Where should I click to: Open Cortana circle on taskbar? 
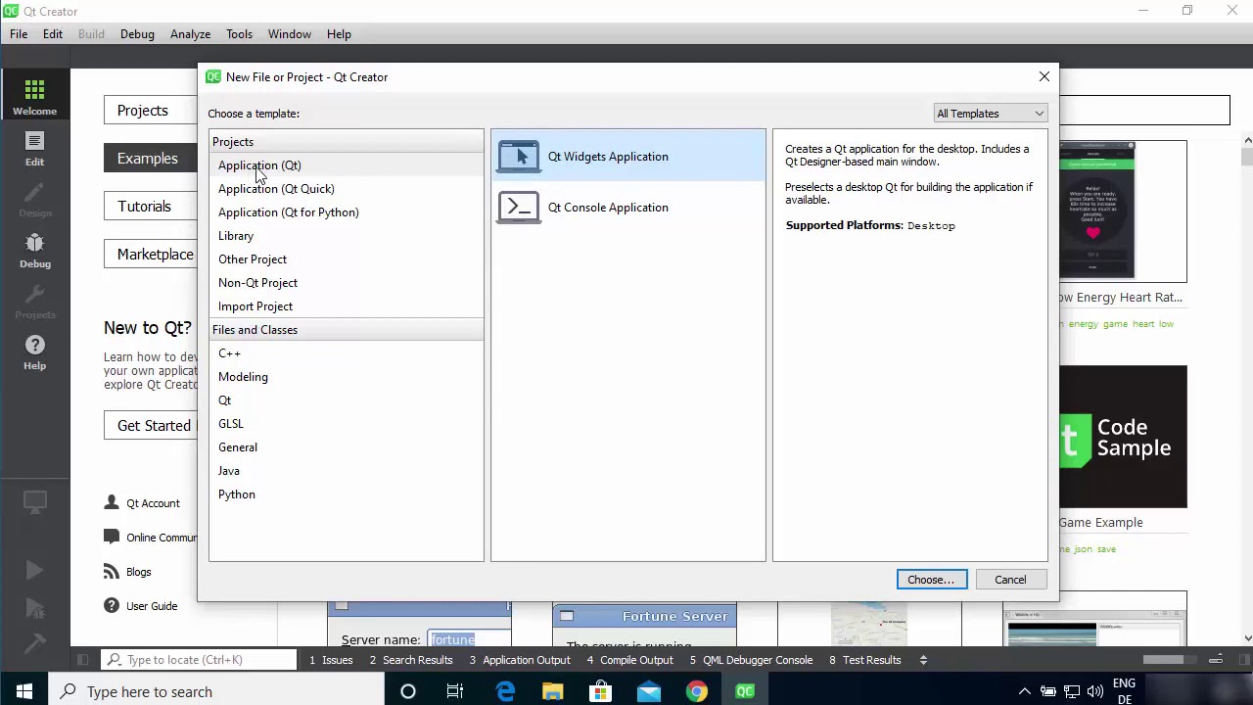(408, 692)
